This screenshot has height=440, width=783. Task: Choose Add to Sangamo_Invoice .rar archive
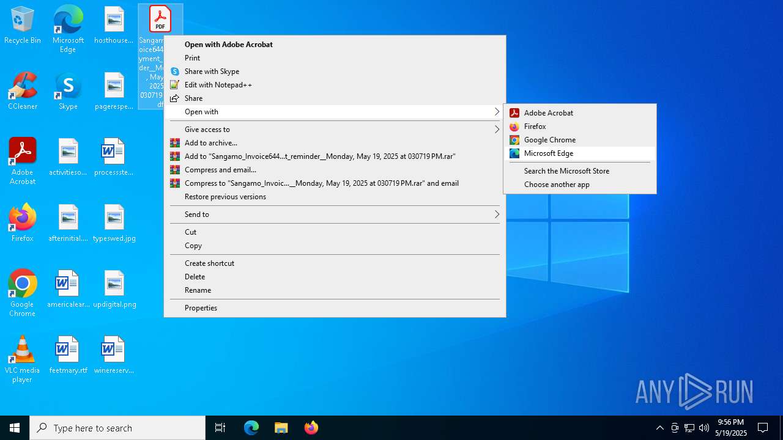coord(335,156)
